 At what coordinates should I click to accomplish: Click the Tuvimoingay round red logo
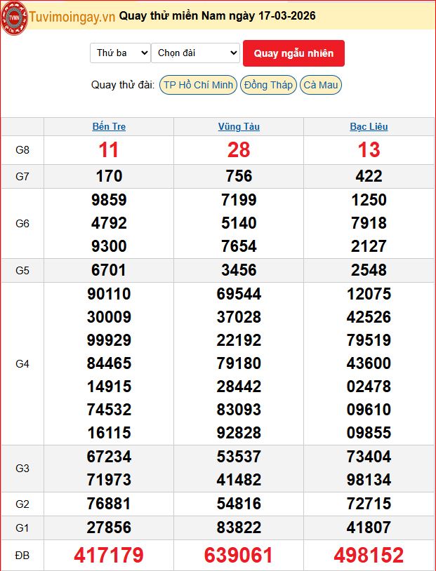pos(14,18)
